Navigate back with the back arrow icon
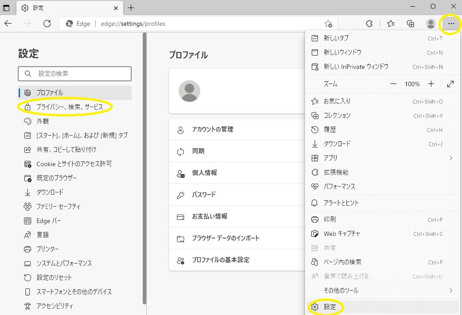 click(9, 24)
